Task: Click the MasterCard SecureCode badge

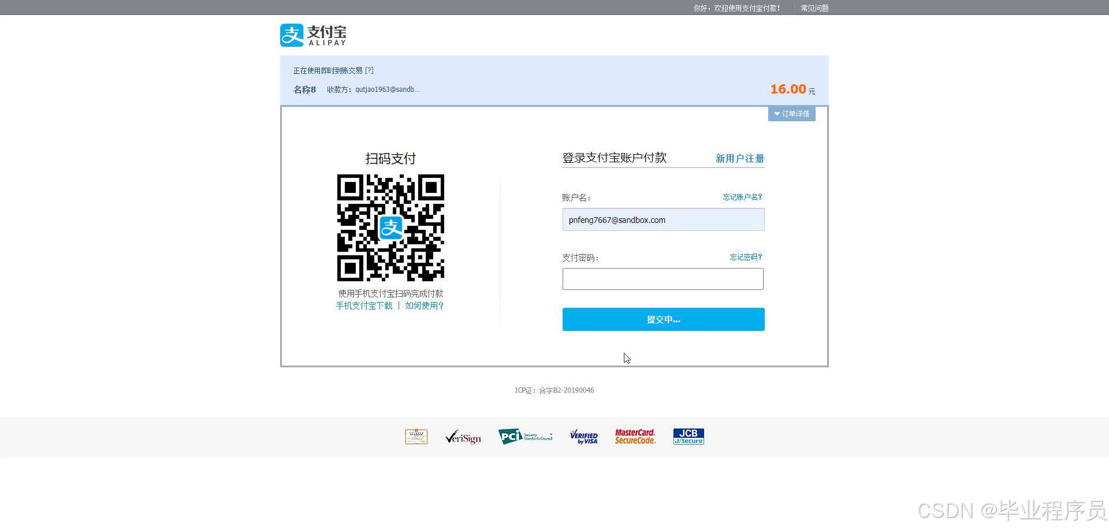Action: click(x=635, y=437)
